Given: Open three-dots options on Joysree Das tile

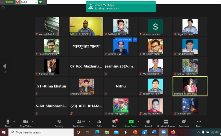Looking at the screenshot, I should 135,40.
